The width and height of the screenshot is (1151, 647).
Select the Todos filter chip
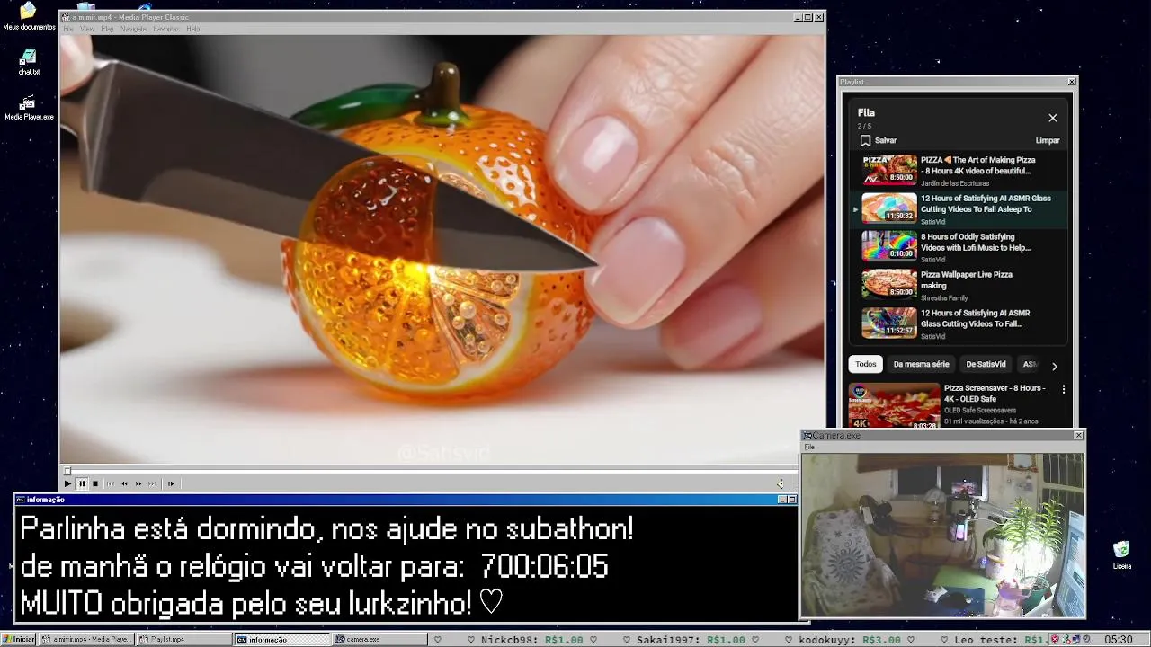pyautogui.click(x=866, y=364)
